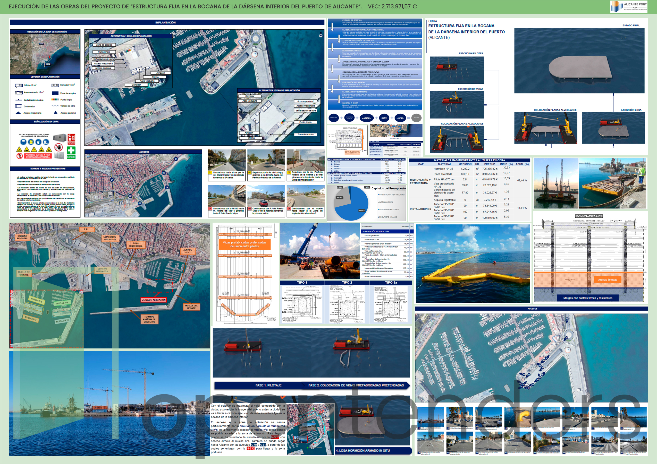Image resolution: width=657 pixels, height=464 pixels.
Task: Select the Aseo-vestuario 15 m² legend icon
Action: coord(19,93)
